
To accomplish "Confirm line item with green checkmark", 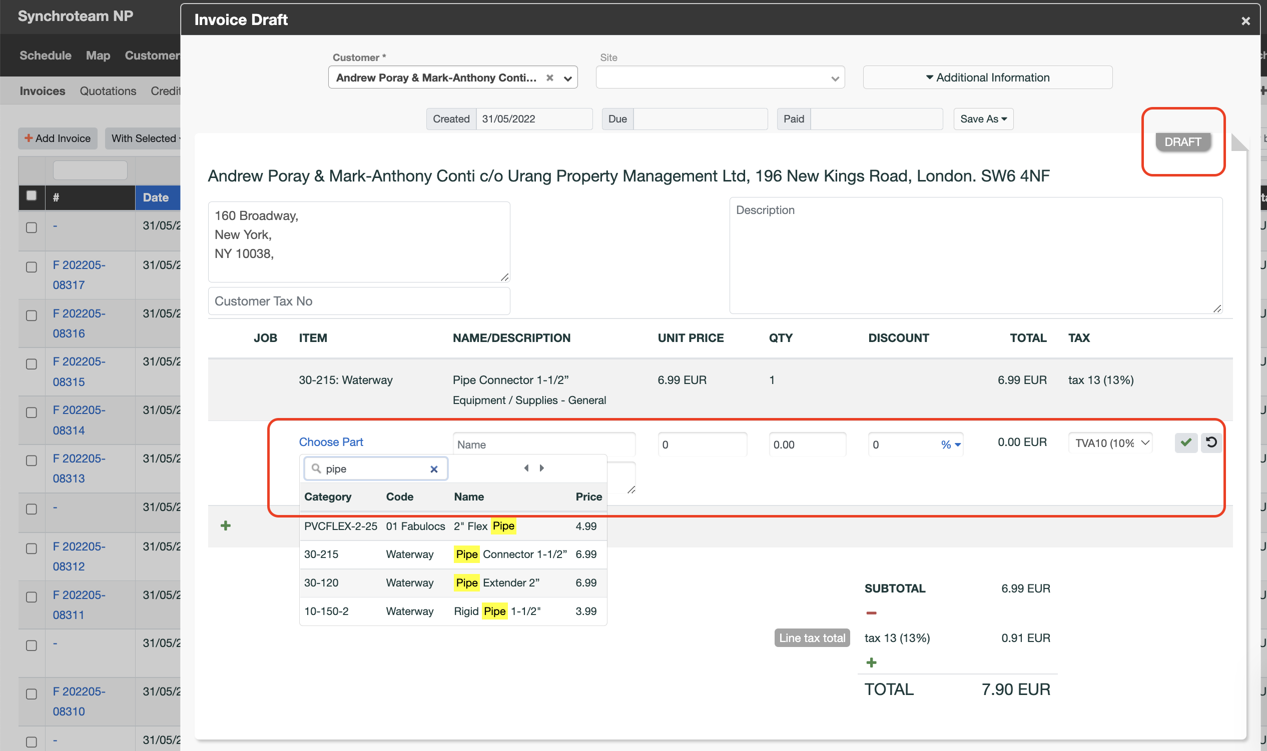I will (x=1185, y=443).
